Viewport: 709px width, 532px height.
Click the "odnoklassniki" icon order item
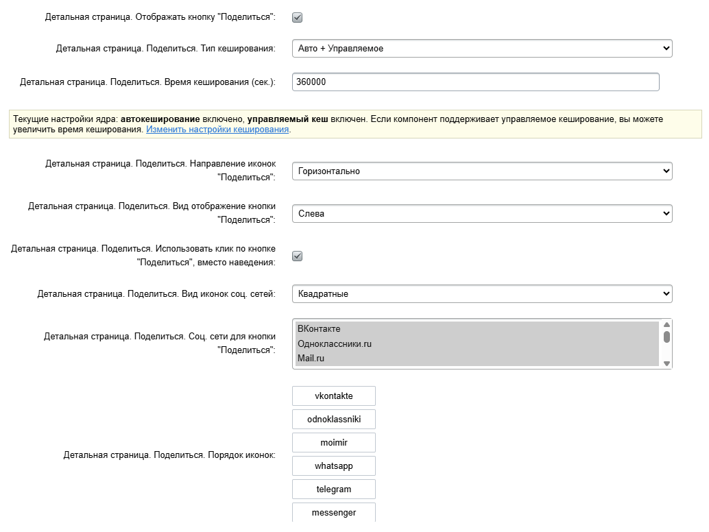click(x=334, y=419)
